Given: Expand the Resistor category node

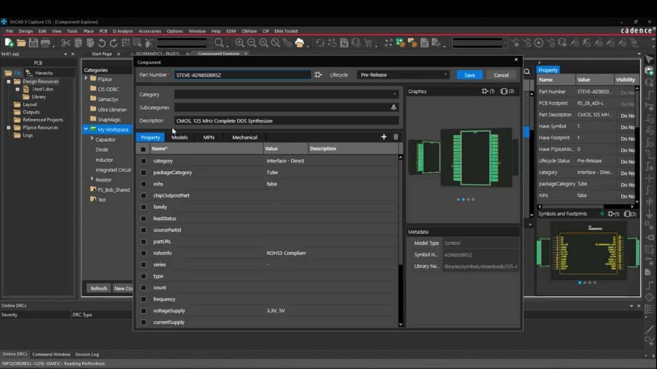Looking at the screenshot, I should (92, 179).
